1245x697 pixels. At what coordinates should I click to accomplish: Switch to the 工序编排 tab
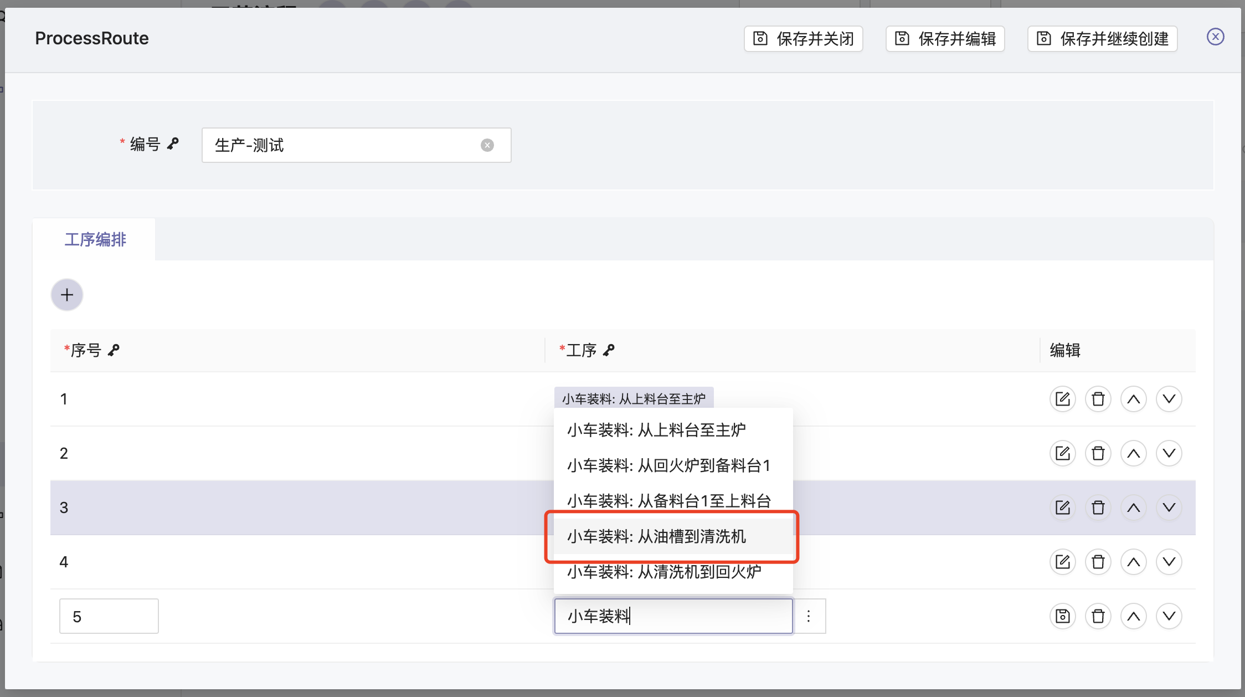(x=95, y=239)
